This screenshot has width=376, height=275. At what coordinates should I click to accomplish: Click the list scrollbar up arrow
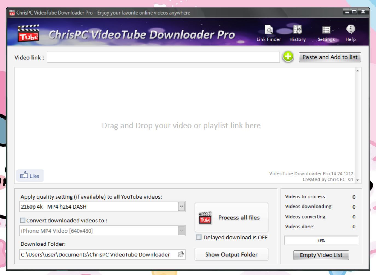[x=358, y=71]
